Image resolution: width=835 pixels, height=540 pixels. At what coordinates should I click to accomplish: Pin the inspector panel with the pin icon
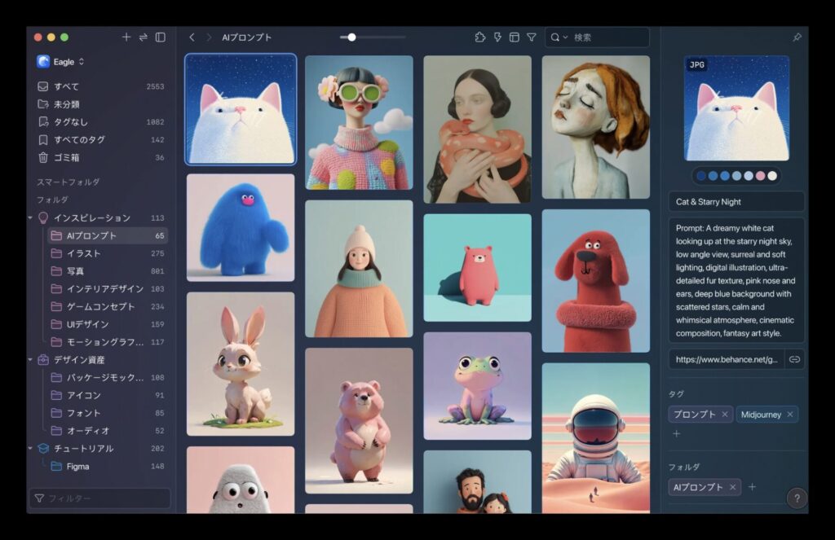(x=797, y=37)
